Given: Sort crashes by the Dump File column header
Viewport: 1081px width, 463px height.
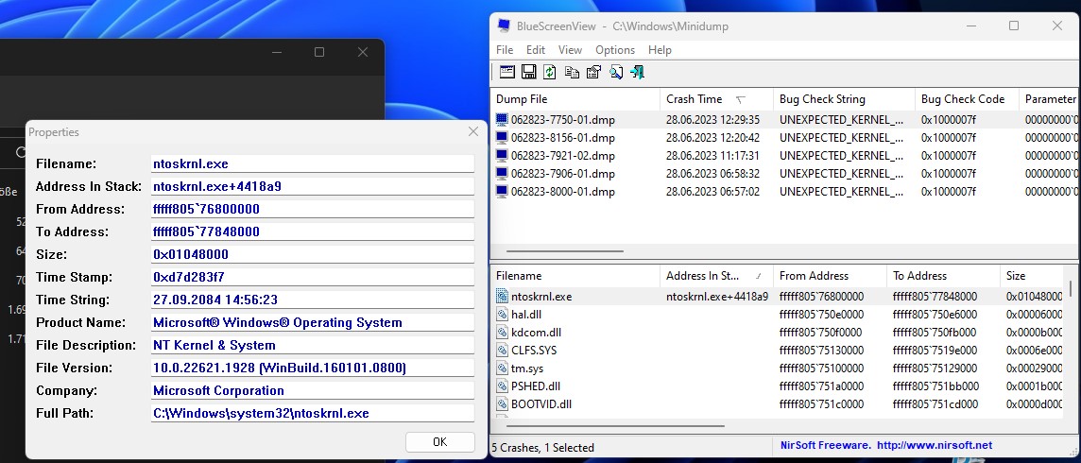Looking at the screenshot, I should click(575, 98).
